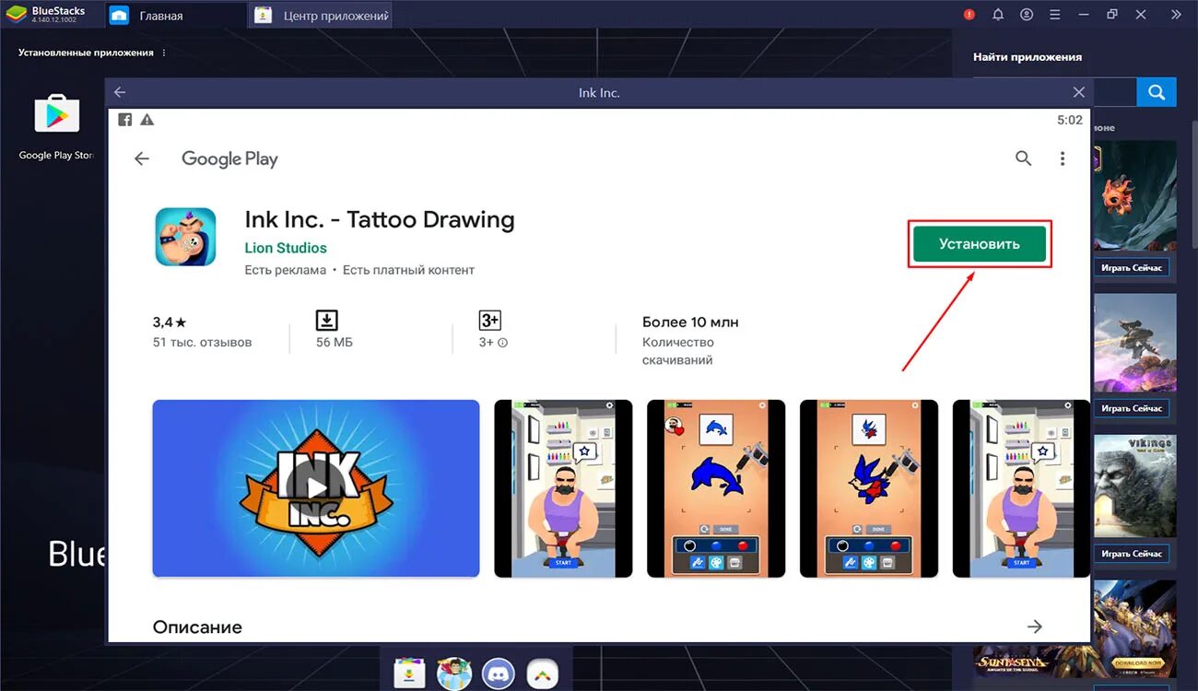
Task: Click the Facebook status bar icon
Action: (x=125, y=120)
